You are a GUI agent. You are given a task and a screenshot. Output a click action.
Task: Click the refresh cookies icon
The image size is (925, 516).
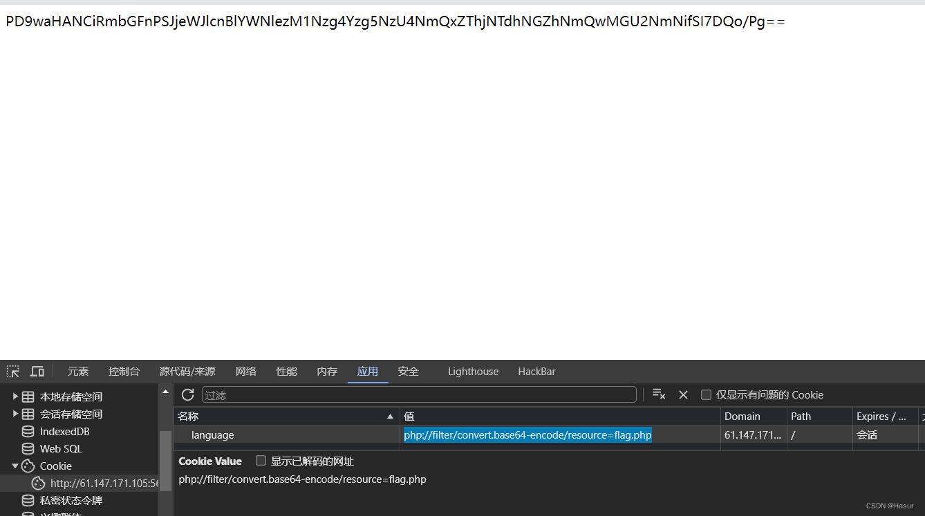[187, 394]
